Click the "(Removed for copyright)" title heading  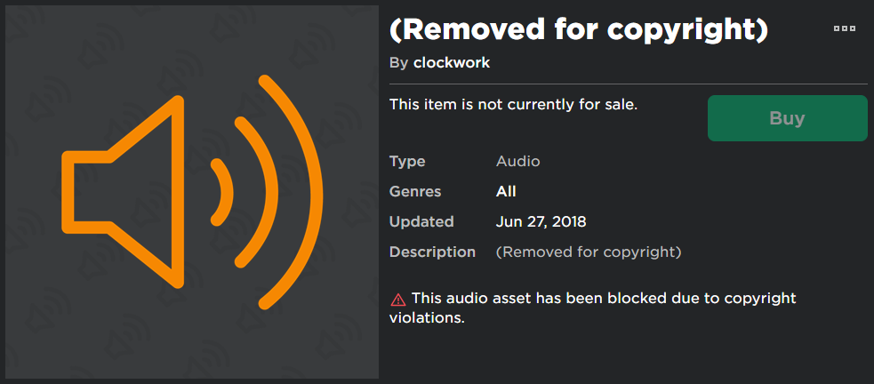click(578, 29)
